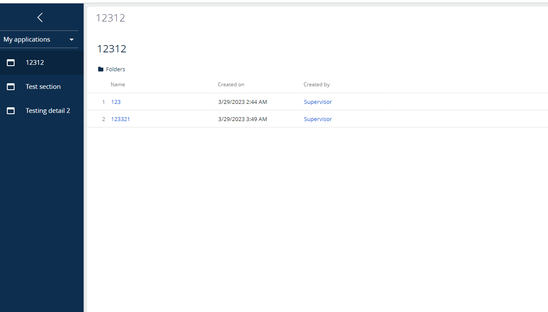Open Supervisor link in the 123 row
The height and width of the screenshot is (312, 548).
tap(318, 102)
